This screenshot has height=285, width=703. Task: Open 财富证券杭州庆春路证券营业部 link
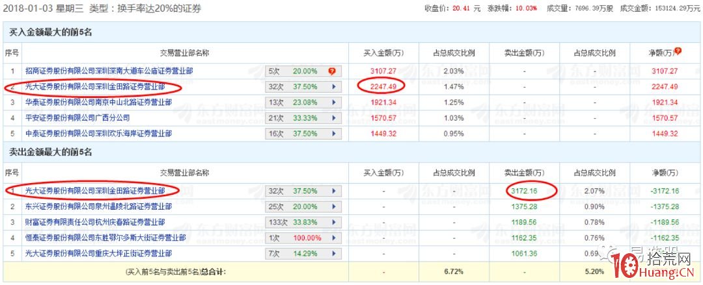(x=95, y=223)
